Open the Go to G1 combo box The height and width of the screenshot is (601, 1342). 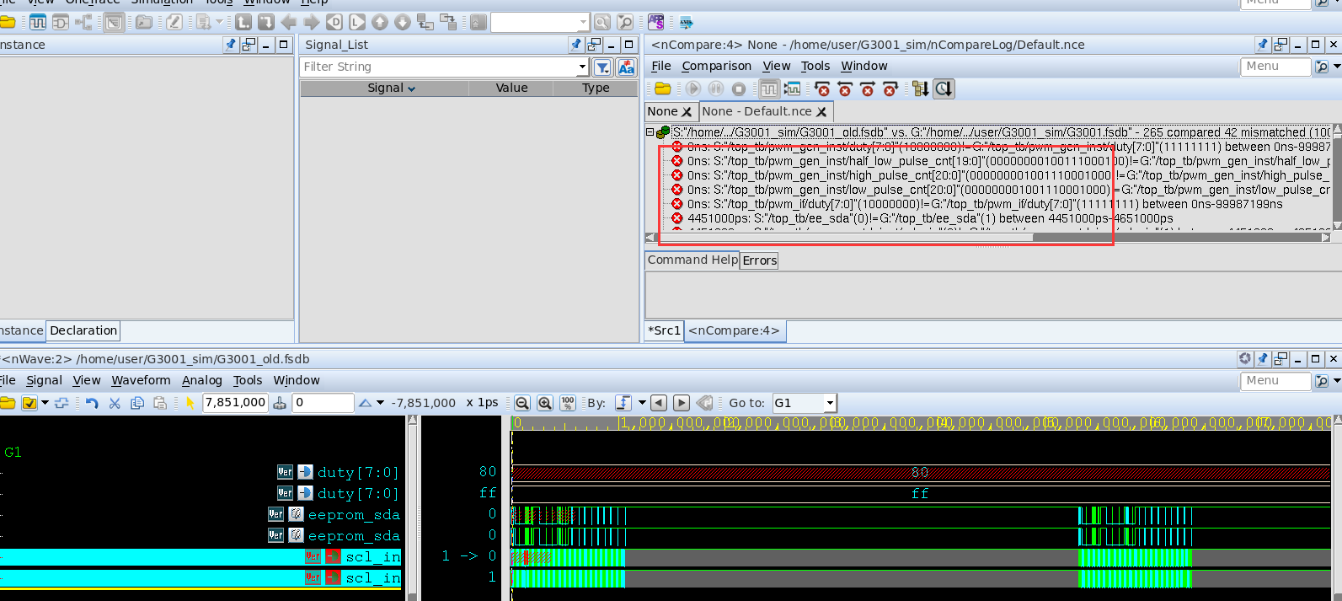(x=804, y=403)
